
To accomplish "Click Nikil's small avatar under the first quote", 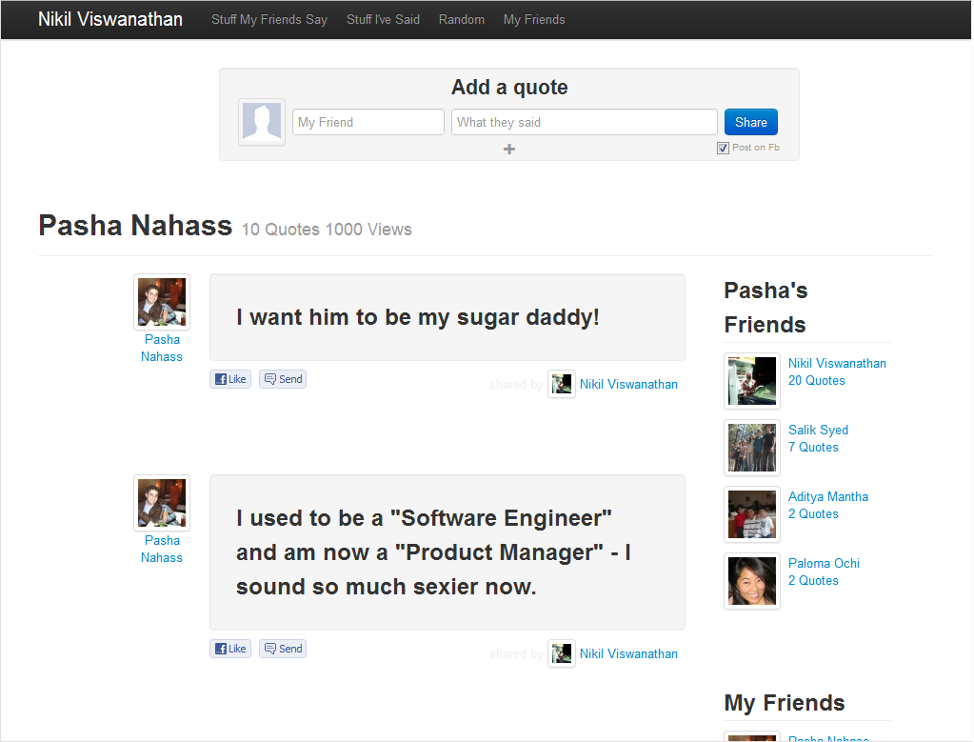I will tap(562, 384).
